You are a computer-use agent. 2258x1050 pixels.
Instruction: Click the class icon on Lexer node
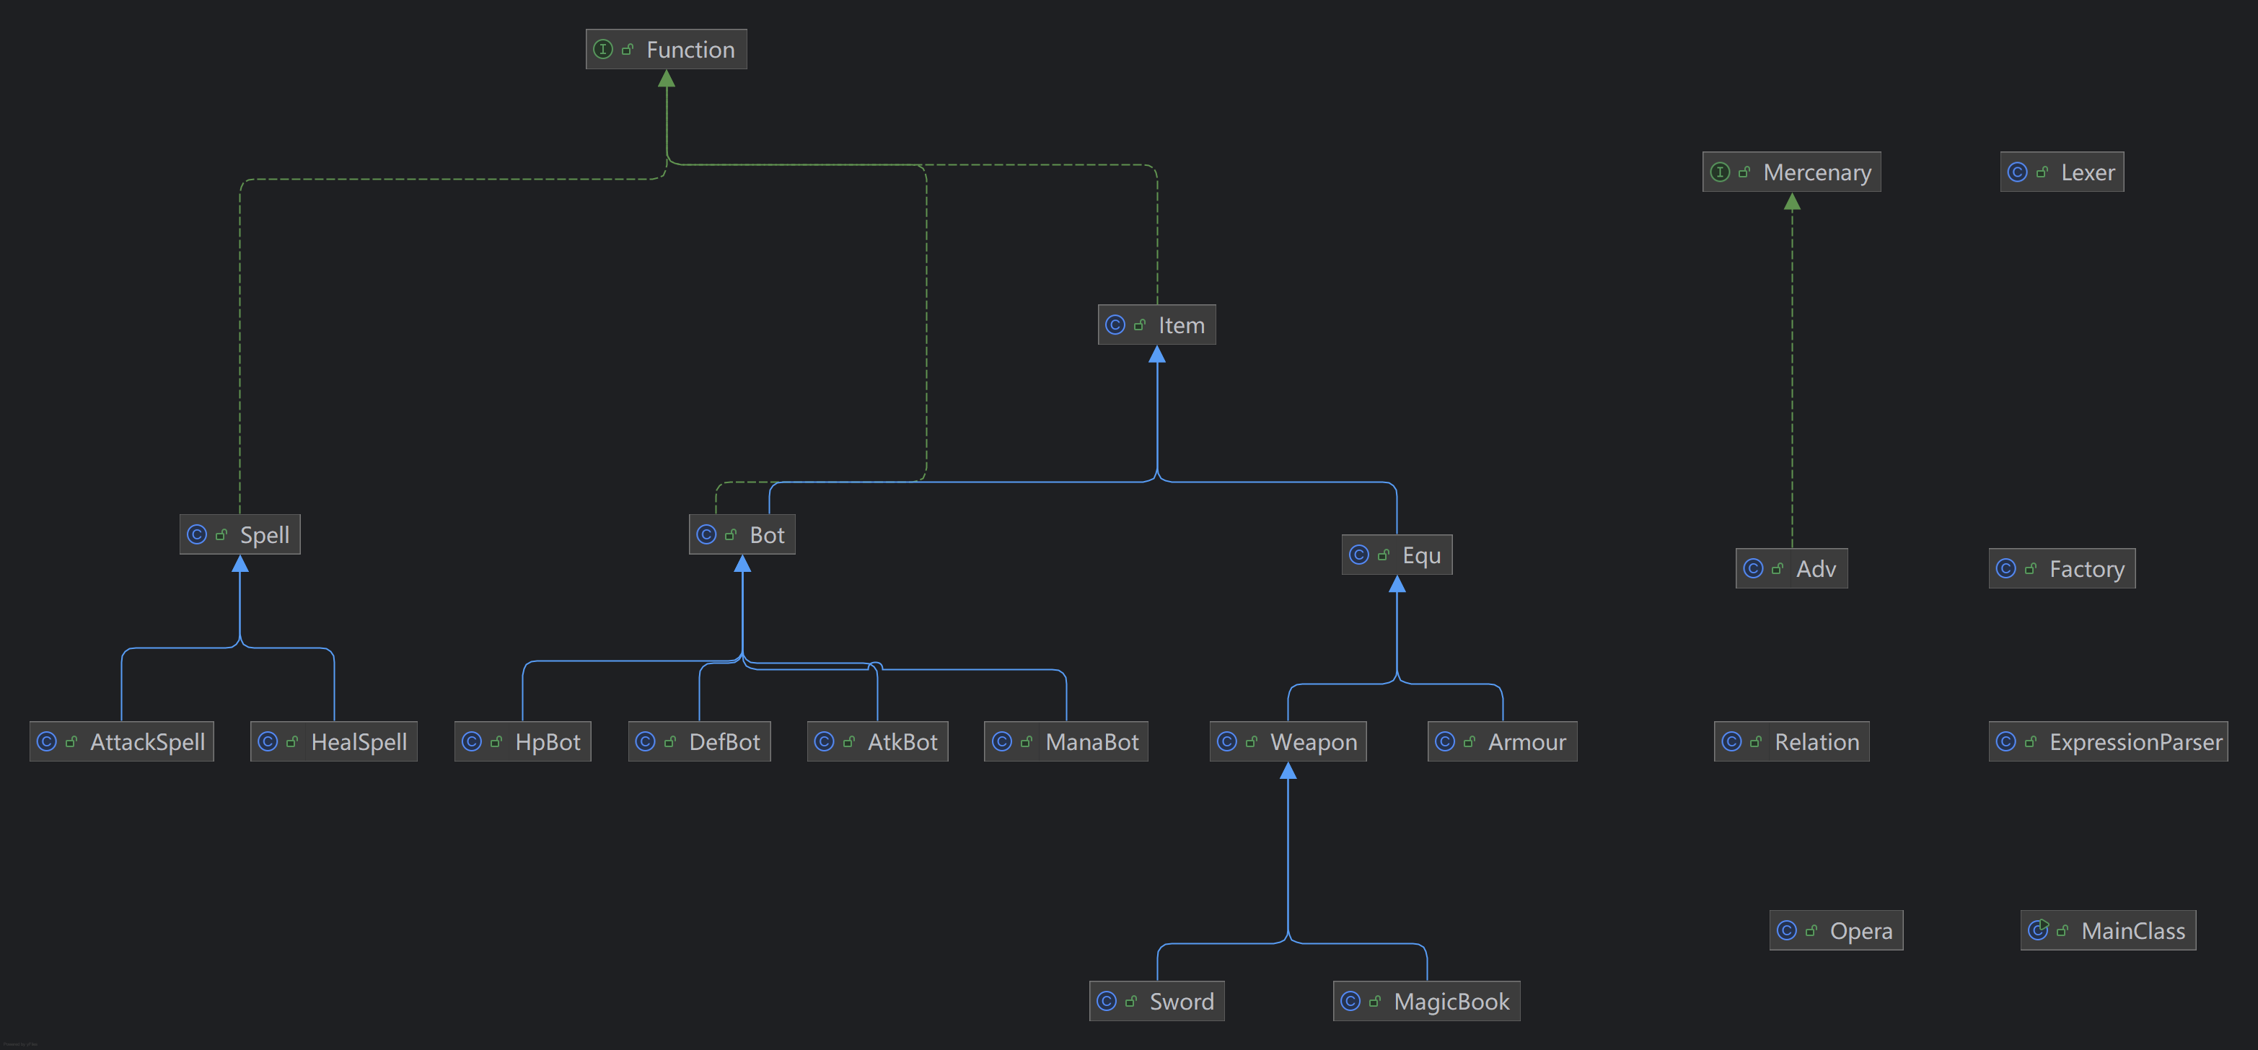click(x=2017, y=172)
